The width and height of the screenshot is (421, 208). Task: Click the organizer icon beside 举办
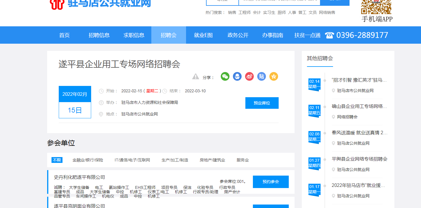(x=101, y=103)
